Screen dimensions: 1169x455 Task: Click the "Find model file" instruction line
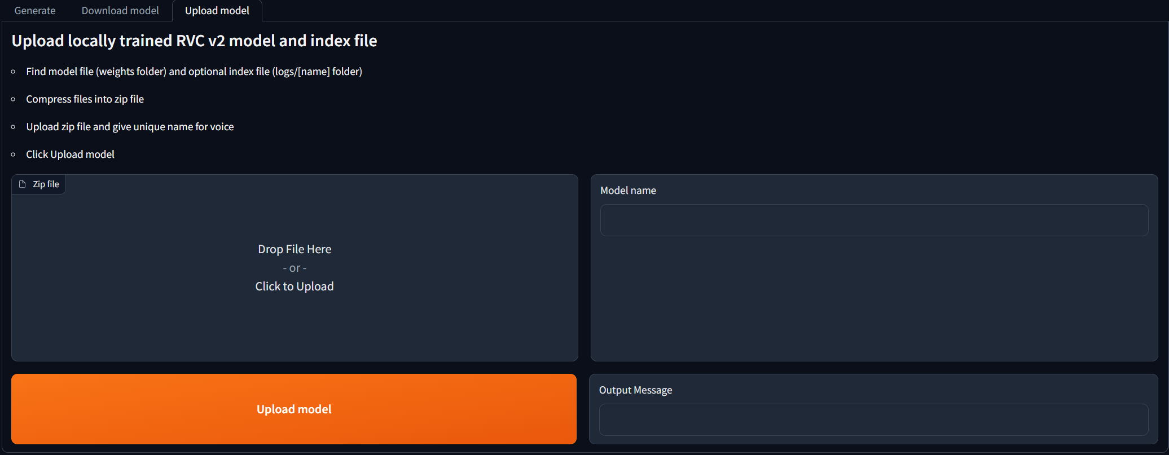pyautogui.click(x=194, y=72)
